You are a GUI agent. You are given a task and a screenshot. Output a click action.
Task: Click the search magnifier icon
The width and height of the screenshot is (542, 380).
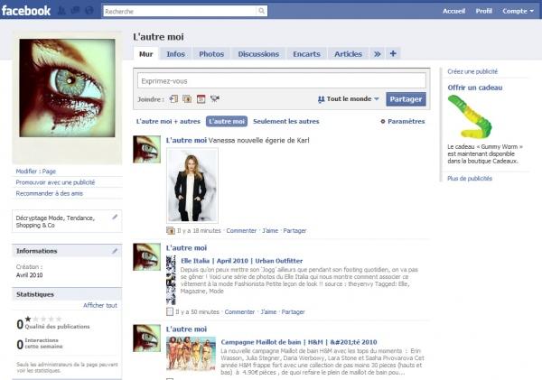point(262,11)
